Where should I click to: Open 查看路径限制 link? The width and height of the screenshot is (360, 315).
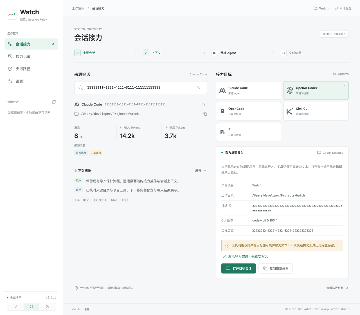tap(337, 288)
